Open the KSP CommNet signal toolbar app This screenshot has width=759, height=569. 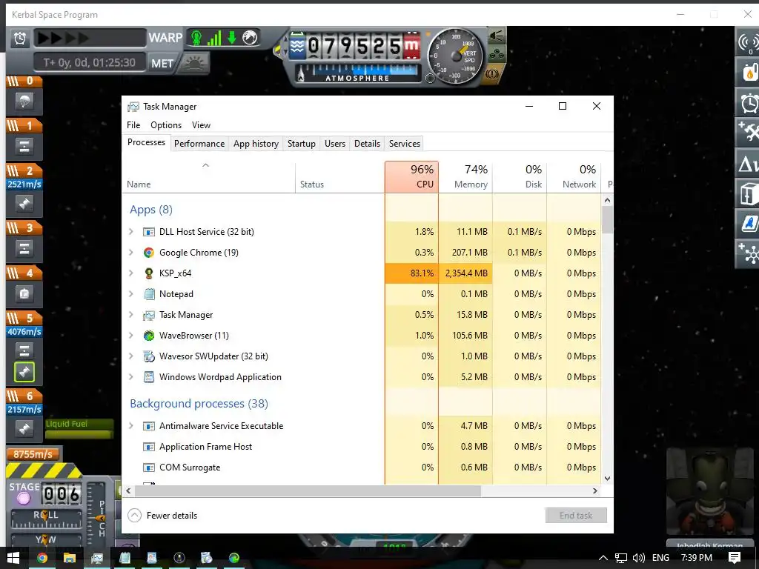tap(749, 42)
